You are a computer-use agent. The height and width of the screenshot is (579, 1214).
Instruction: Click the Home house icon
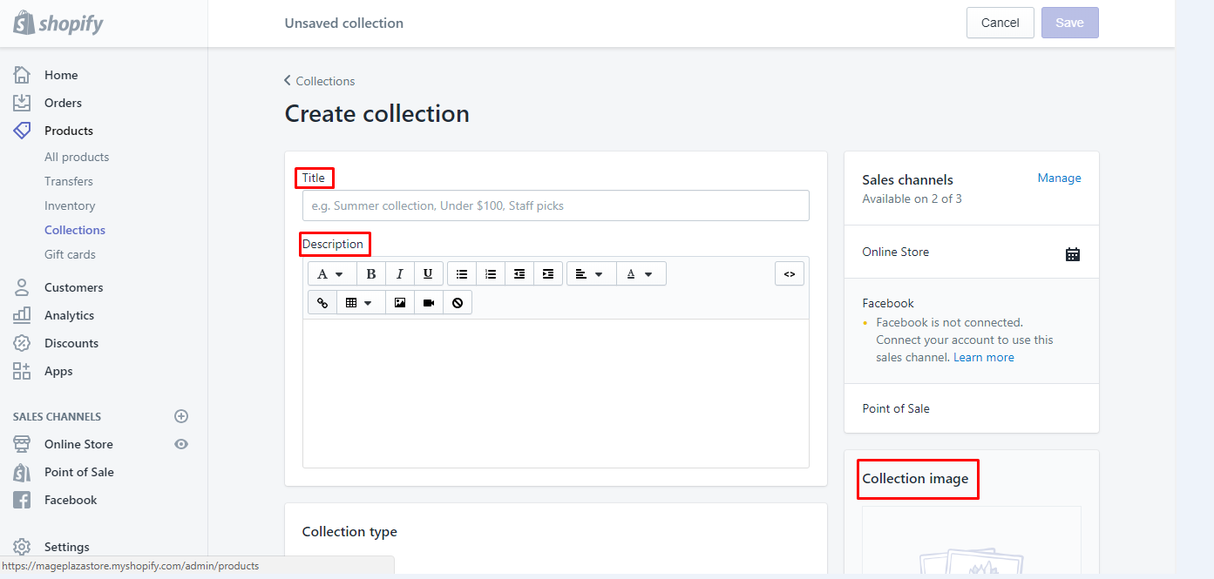pyautogui.click(x=22, y=75)
